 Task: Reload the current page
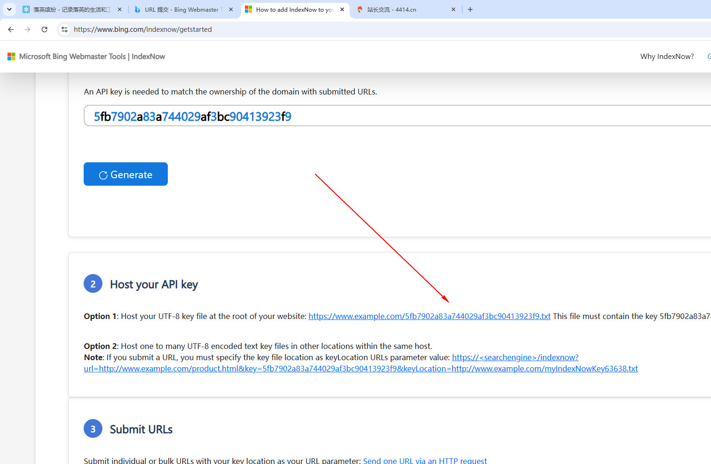click(x=44, y=29)
